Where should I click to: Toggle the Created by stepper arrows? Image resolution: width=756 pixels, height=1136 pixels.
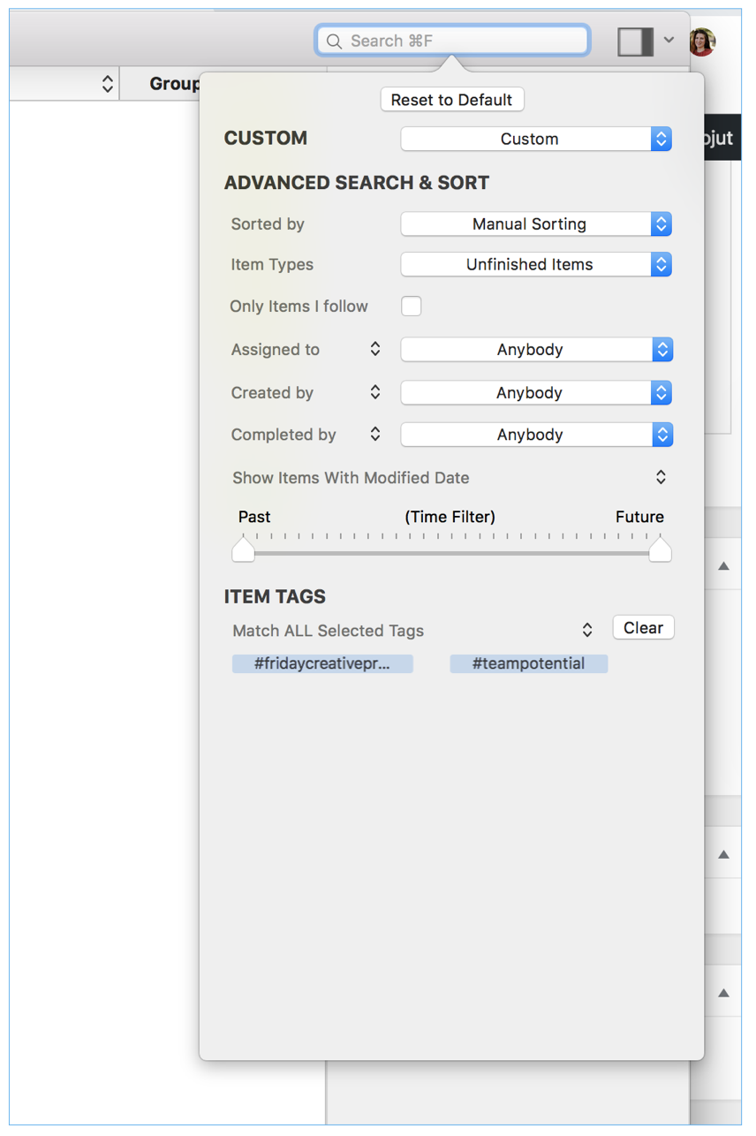point(375,392)
